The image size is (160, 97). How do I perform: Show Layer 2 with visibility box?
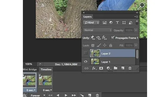click(x=85, y=53)
